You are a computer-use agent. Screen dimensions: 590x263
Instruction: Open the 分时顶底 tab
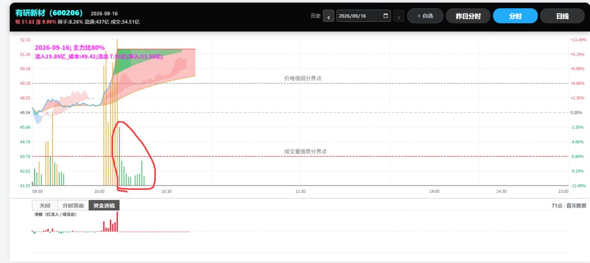coord(73,205)
